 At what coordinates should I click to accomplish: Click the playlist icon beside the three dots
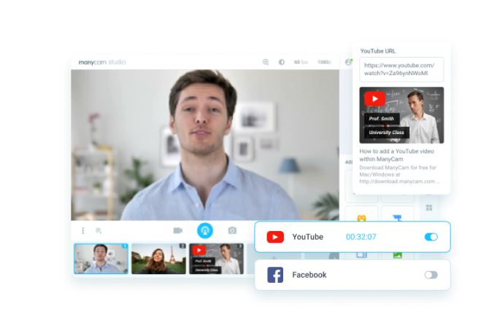(99, 230)
